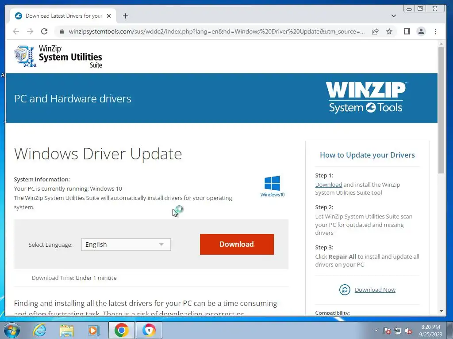Screen dimensions: 453x339
Task: Click the WinZip System Tools banner logo
Action: click(x=366, y=98)
